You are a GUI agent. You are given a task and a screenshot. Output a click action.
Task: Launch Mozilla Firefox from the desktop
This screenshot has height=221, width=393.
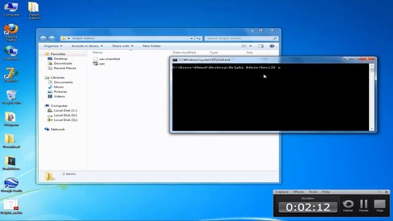point(11,32)
